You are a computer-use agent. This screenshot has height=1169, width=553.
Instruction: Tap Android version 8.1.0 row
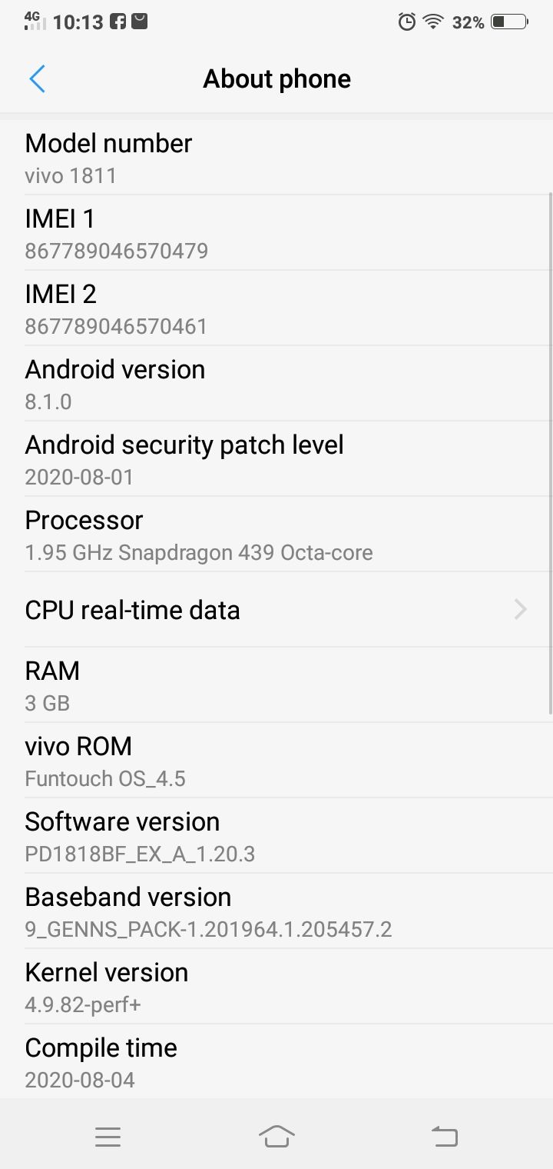[x=276, y=384]
